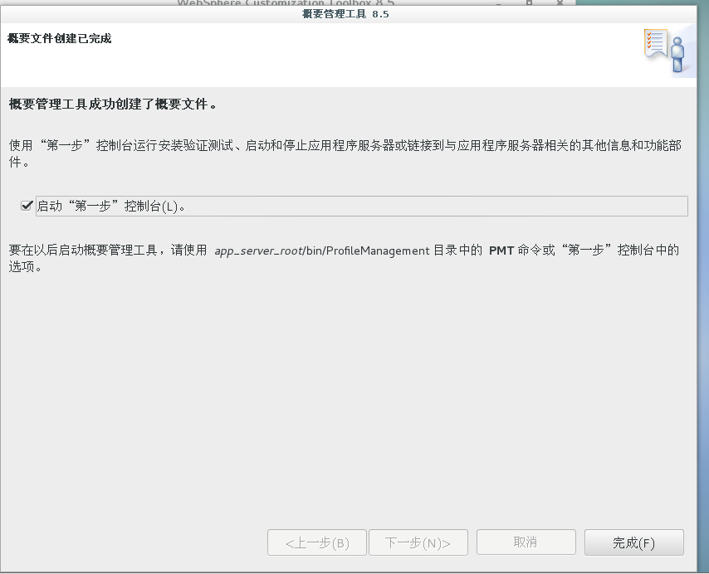Click the maximize icon of WebSphere Customization Toolbox
This screenshot has height=574, width=709.
(x=527, y=4)
